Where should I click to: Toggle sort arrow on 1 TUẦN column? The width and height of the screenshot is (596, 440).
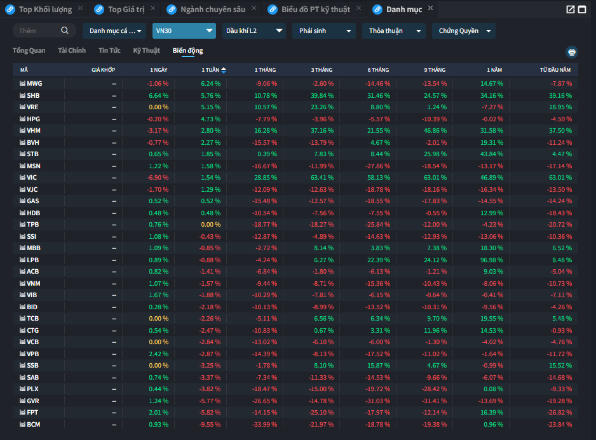(x=224, y=70)
